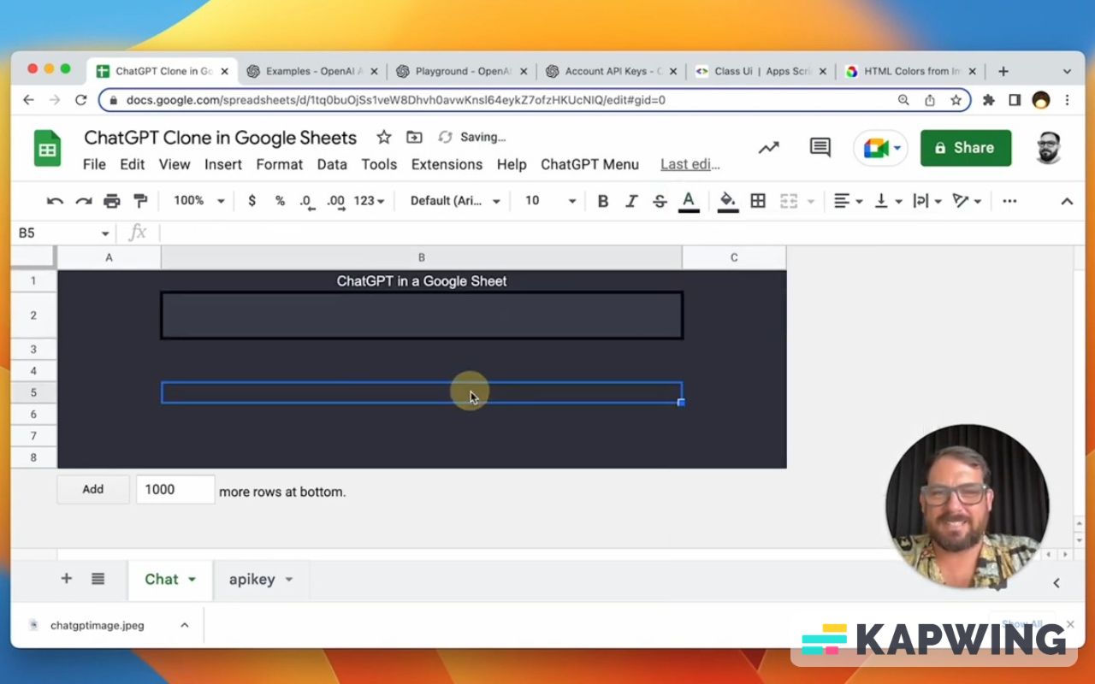Viewport: 1095px width, 684px height.
Task: Open the Borders tool
Action: (758, 201)
